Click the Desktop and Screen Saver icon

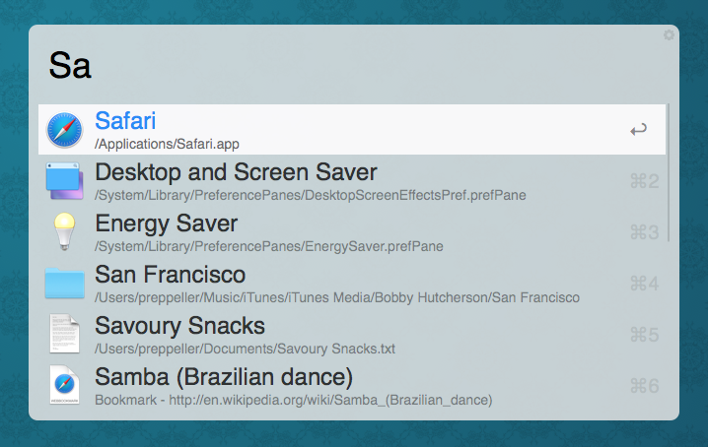pos(64,181)
